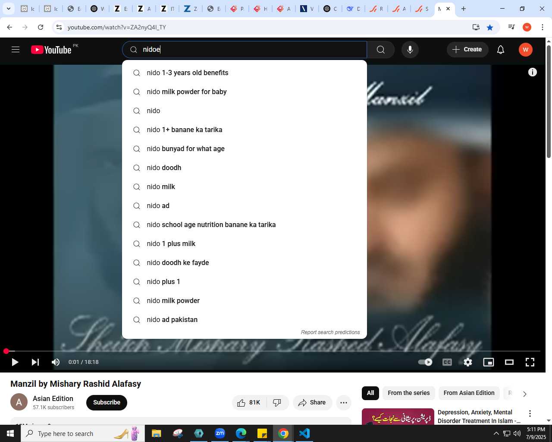Submit search with magnifier button
The image size is (552, 442).
pyautogui.click(x=381, y=50)
